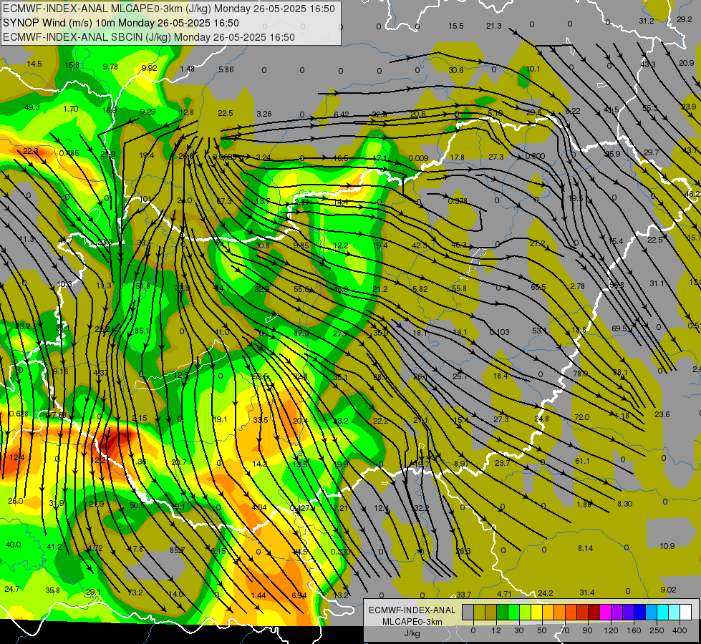Viewport: 701px width, 644px height.
Task: Click the map value 3.26
Action: [x=264, y=114]
